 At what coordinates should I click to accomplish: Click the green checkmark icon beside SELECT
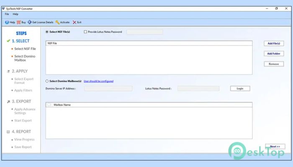tap(8, 41)
